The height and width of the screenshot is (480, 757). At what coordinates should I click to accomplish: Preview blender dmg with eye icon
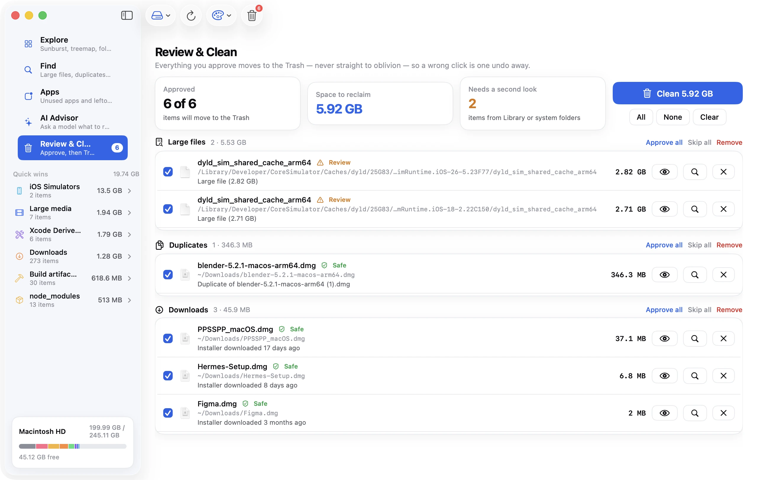pyautogui.click(x=664, y=275)
